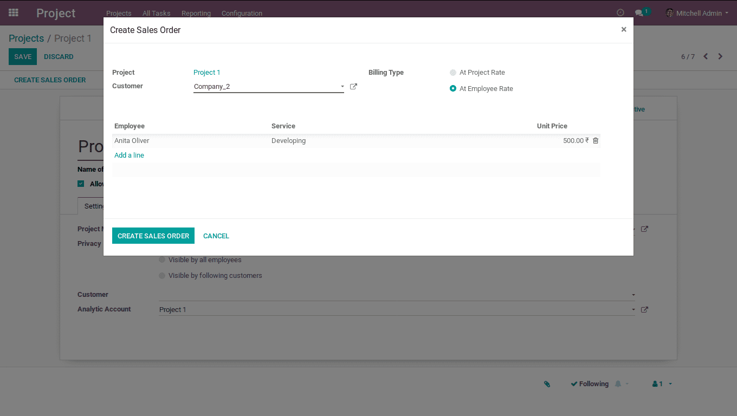Toggle the Allow checkbox in project form
The height and width of the screenshot is (416, 737).
point(81,184)
